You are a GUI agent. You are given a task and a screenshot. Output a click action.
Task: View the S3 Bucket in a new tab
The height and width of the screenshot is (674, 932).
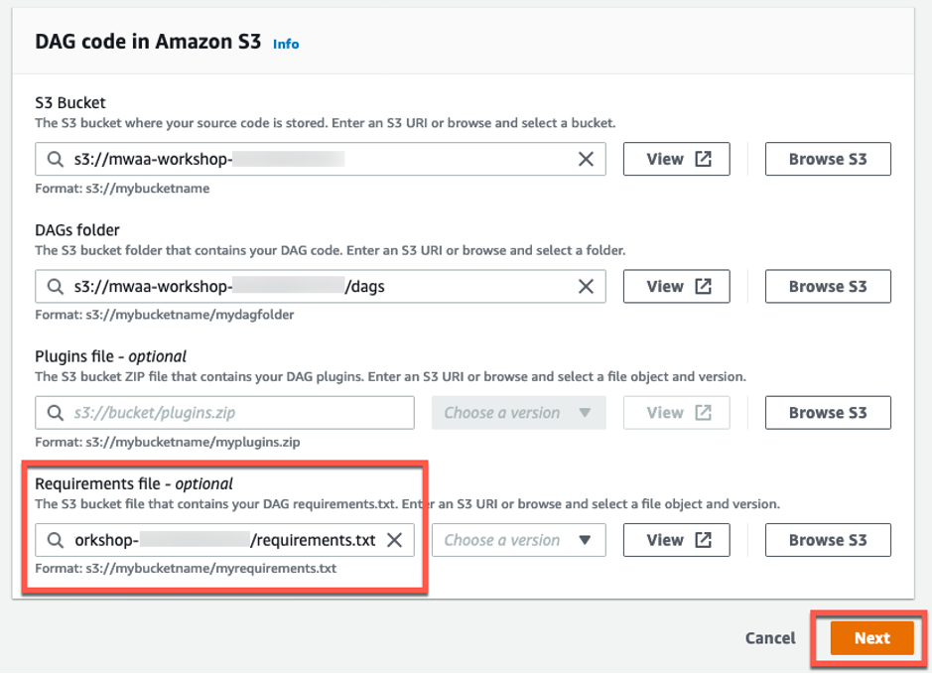677,159
